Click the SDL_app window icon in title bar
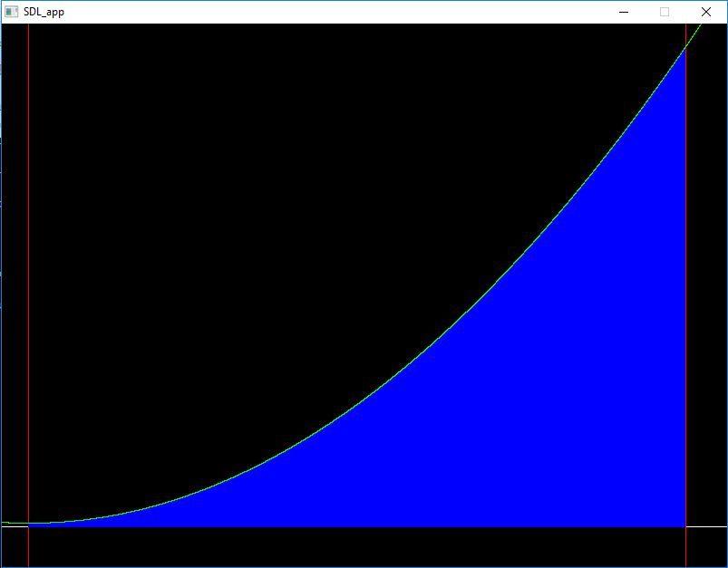Screen dimensions: 728x568 coord(12,12)
